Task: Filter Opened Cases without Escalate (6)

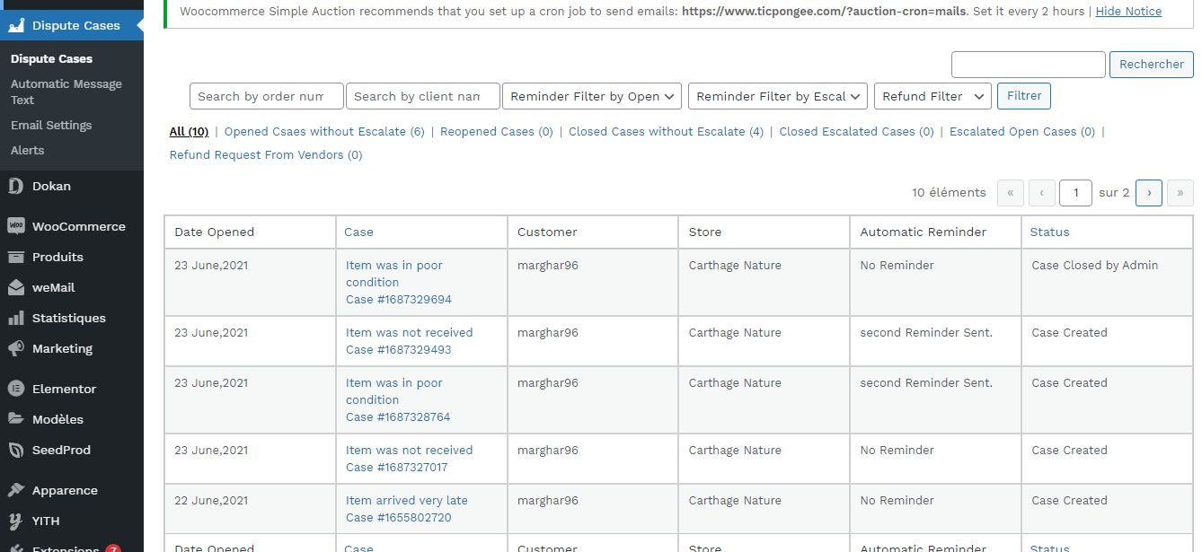Action: tap(324, 131)
